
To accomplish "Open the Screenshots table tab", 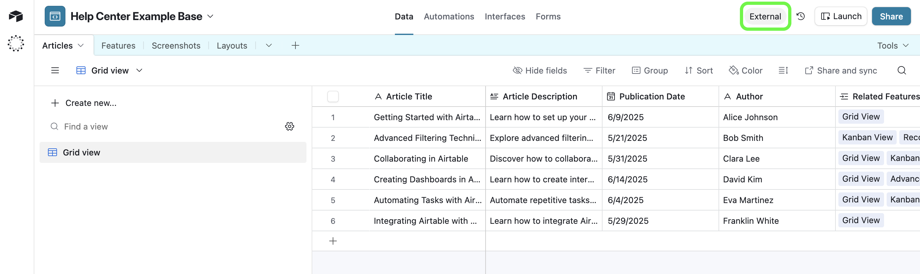I will 176,45.
